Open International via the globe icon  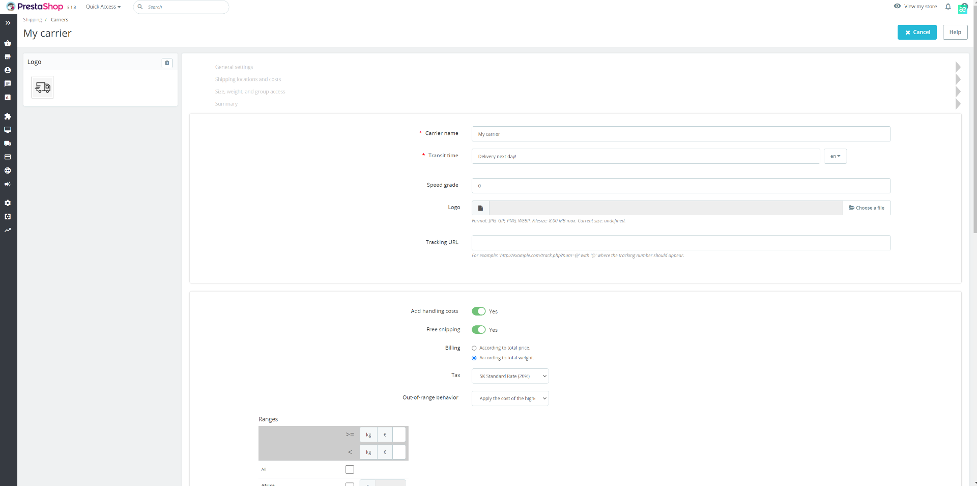(x=8, y=170)
